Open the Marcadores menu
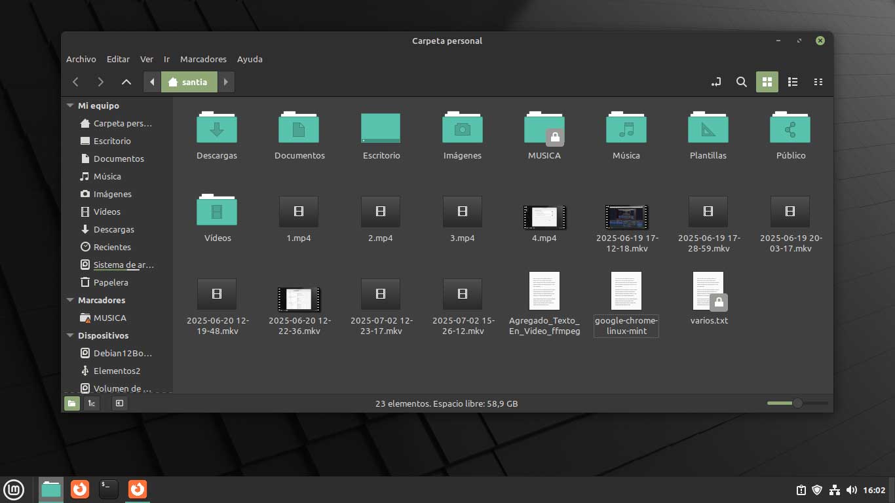Viewport: 895px width, 503px height. coord(203,59)
